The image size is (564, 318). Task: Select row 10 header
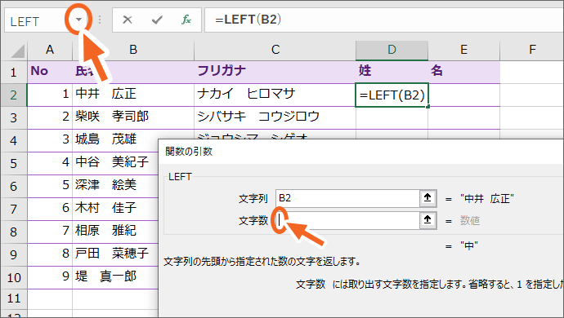[14, 277]
